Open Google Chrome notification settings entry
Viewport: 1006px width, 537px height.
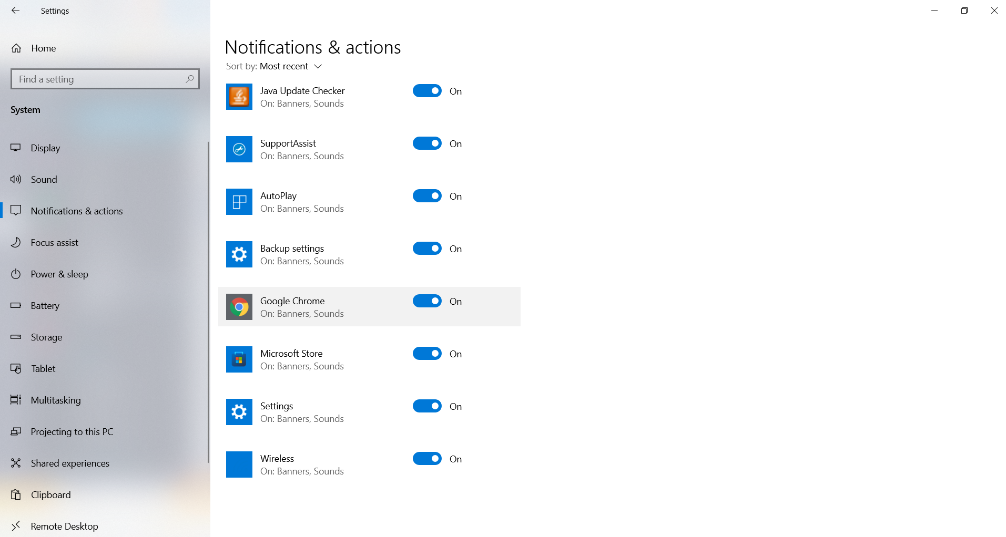click(x=369, y=307)
